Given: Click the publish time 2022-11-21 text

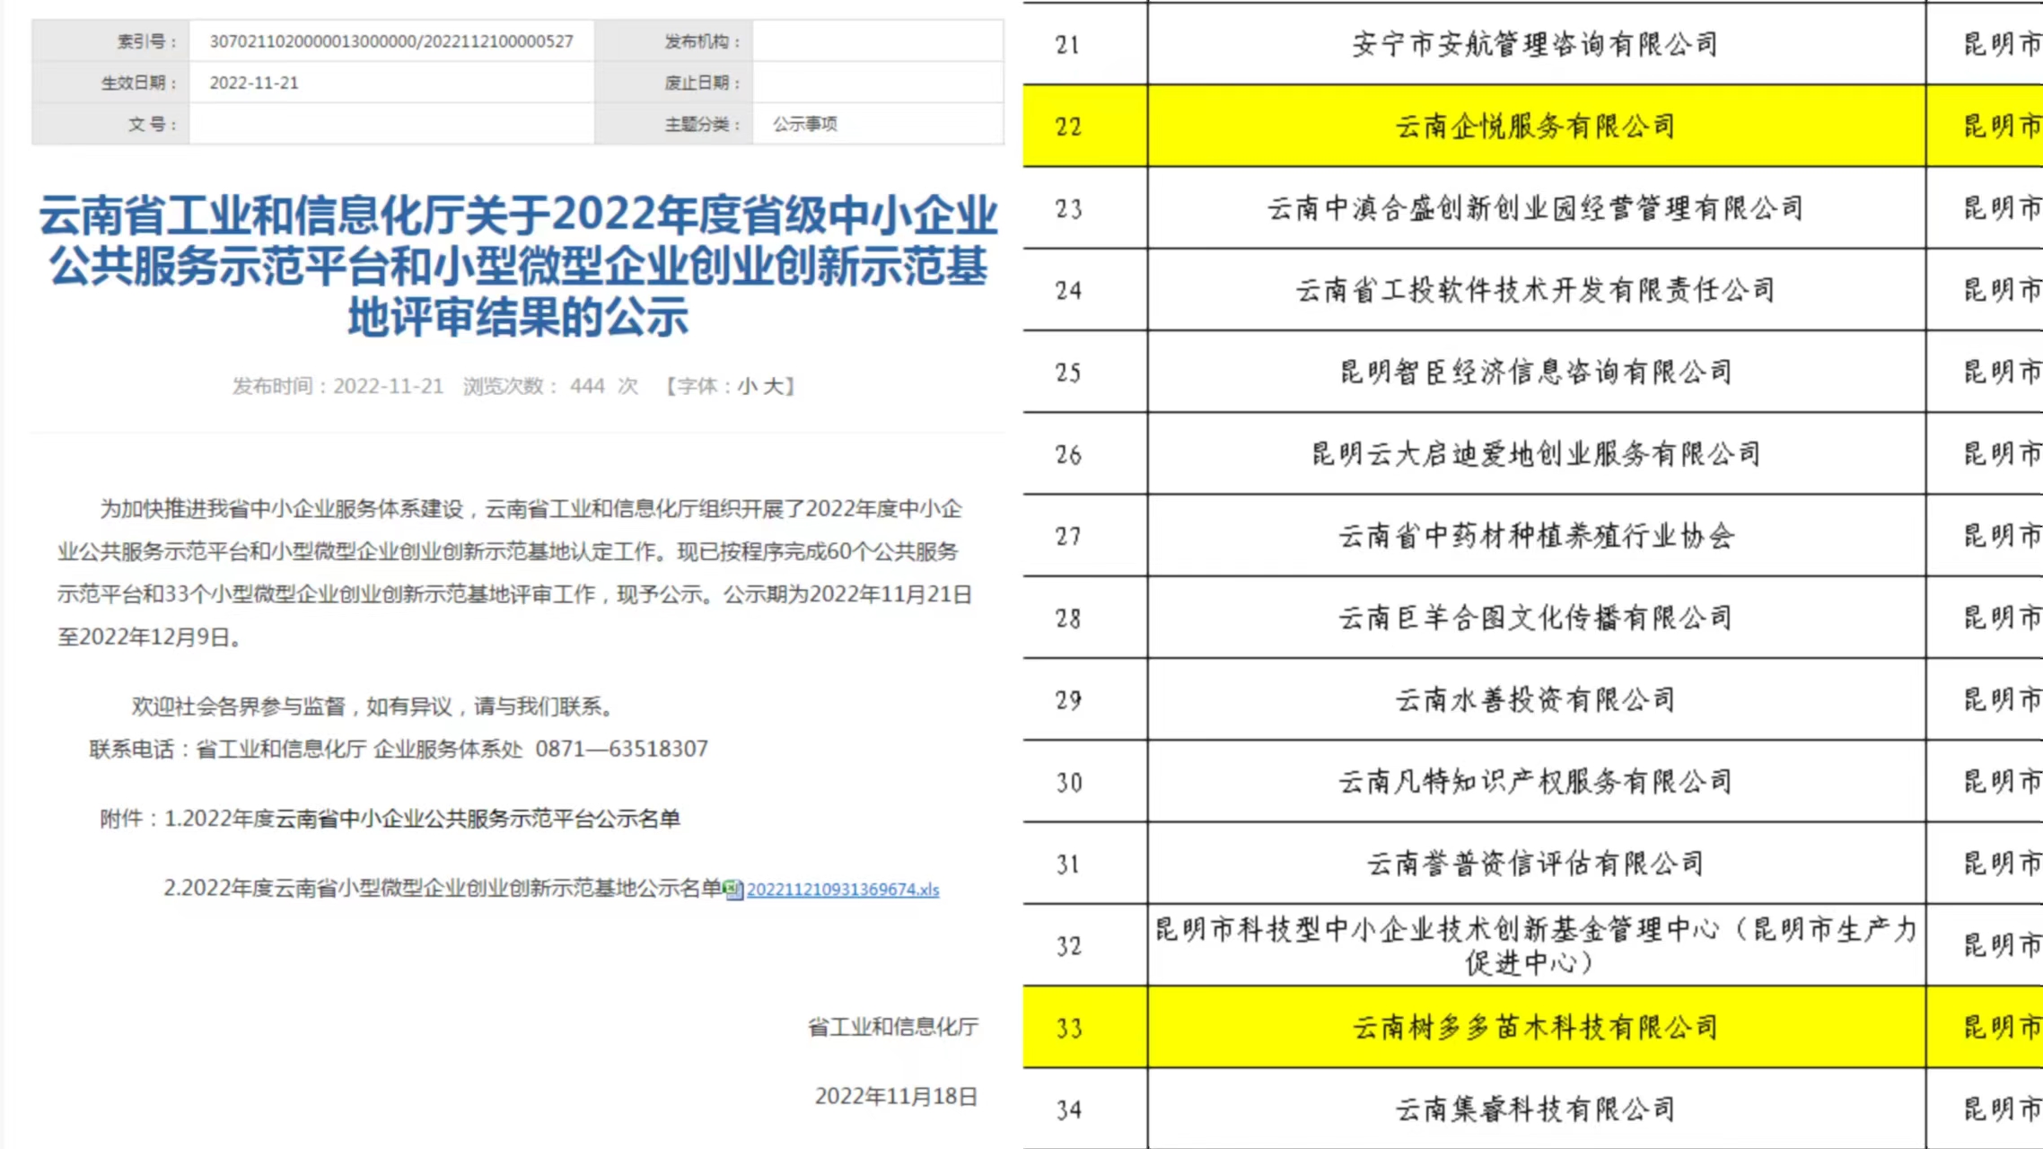Looking at the screenshot, I should [338, 386].
